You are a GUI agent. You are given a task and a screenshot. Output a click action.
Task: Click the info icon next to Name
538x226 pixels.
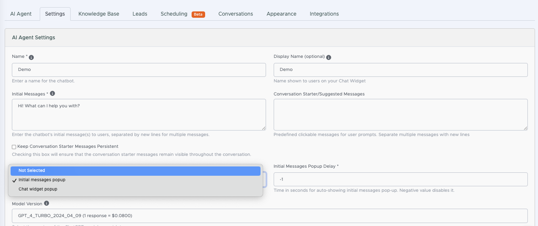(31, 57)
